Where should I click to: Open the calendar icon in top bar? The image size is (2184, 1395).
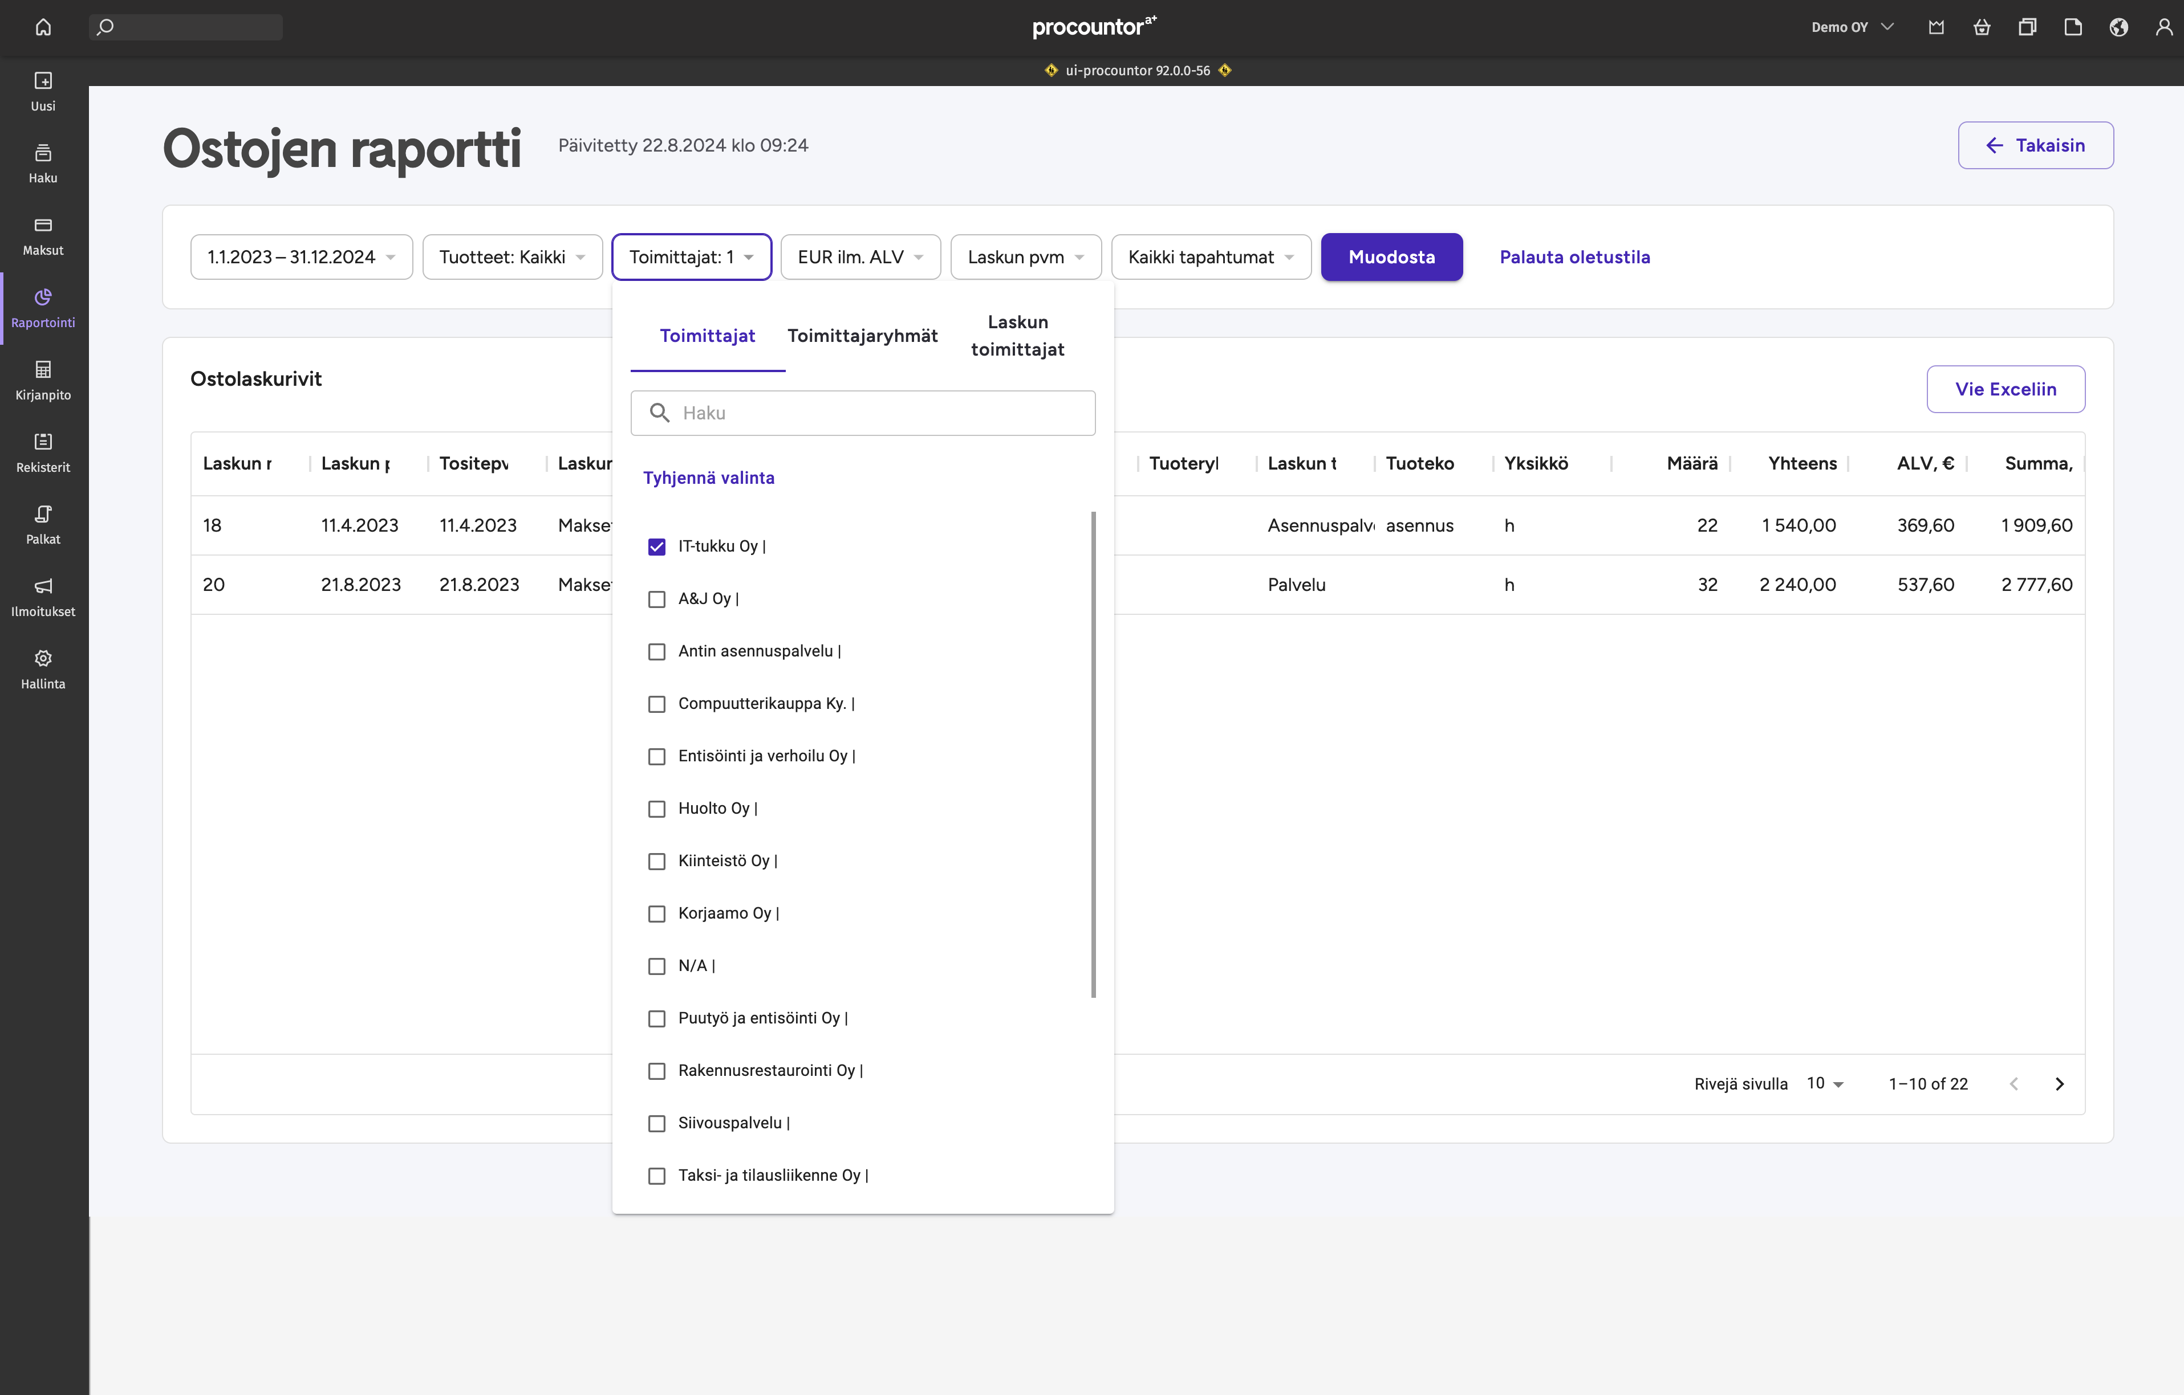(1937, 27)
